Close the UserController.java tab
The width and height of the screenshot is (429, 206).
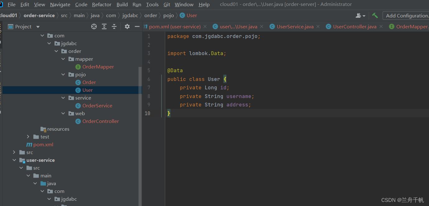[381, 26]
